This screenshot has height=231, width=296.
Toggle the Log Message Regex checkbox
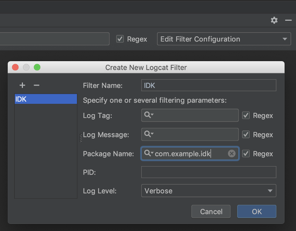(246, 135)
